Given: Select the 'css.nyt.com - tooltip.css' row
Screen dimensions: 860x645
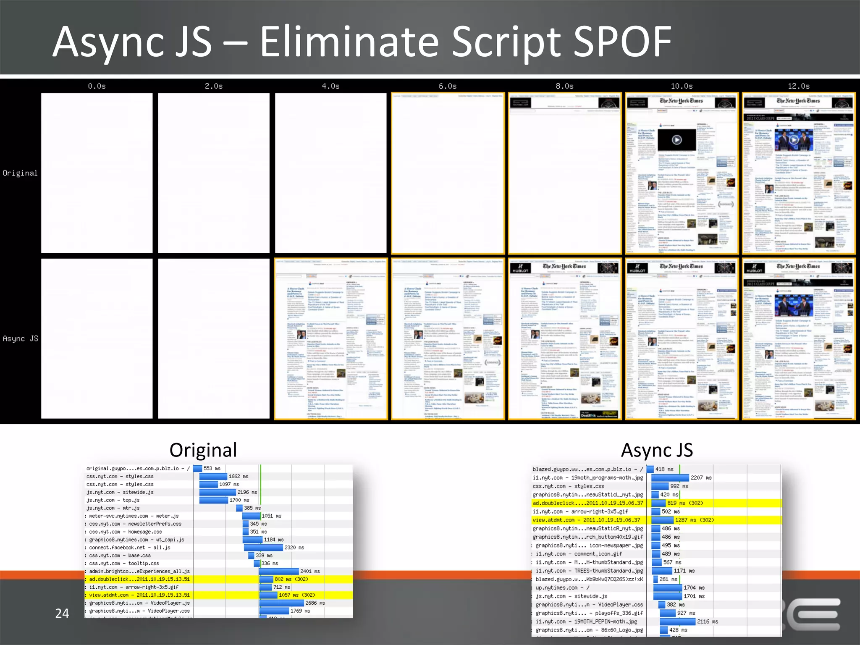Looking at the screenshot, I should click(x=218, y=564).
